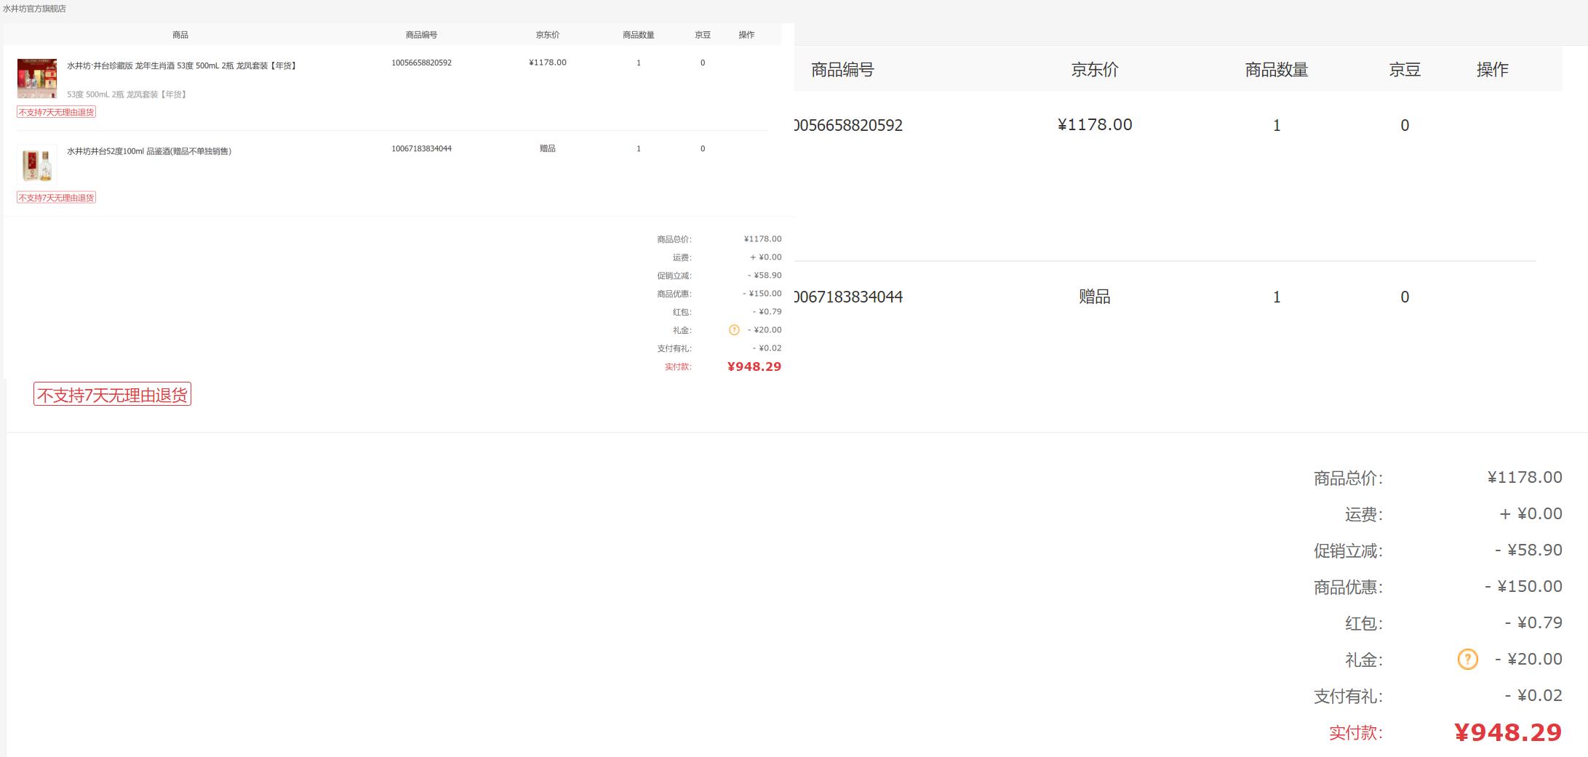Click the 商品 column header

tap(180, 35)
